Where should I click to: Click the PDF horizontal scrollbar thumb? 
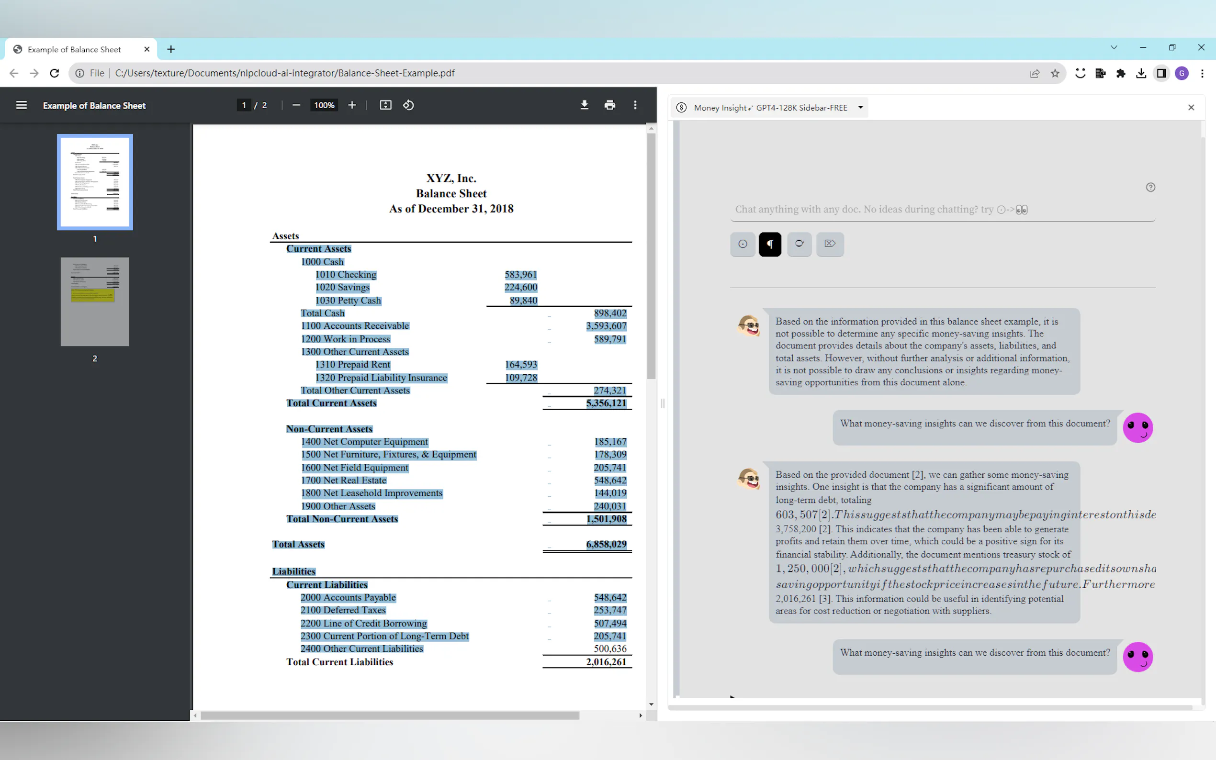coord(390,715)
